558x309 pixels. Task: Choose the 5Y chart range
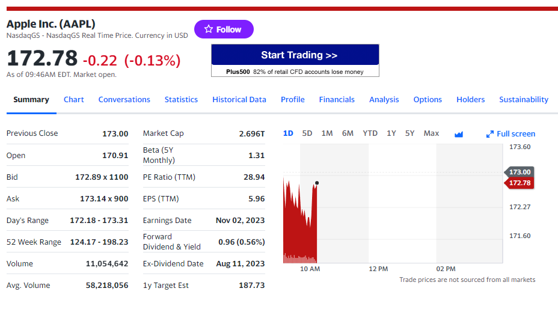coord(409,133)
